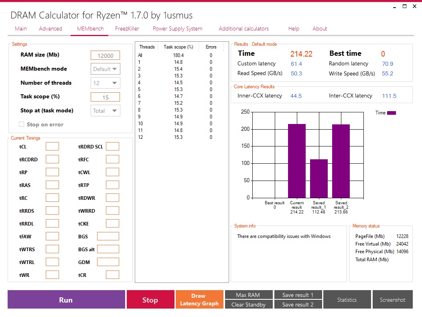The width and height of the screenshot is (422, 317).
Task: Click the tRC timing field
Action: click(52, 198)
